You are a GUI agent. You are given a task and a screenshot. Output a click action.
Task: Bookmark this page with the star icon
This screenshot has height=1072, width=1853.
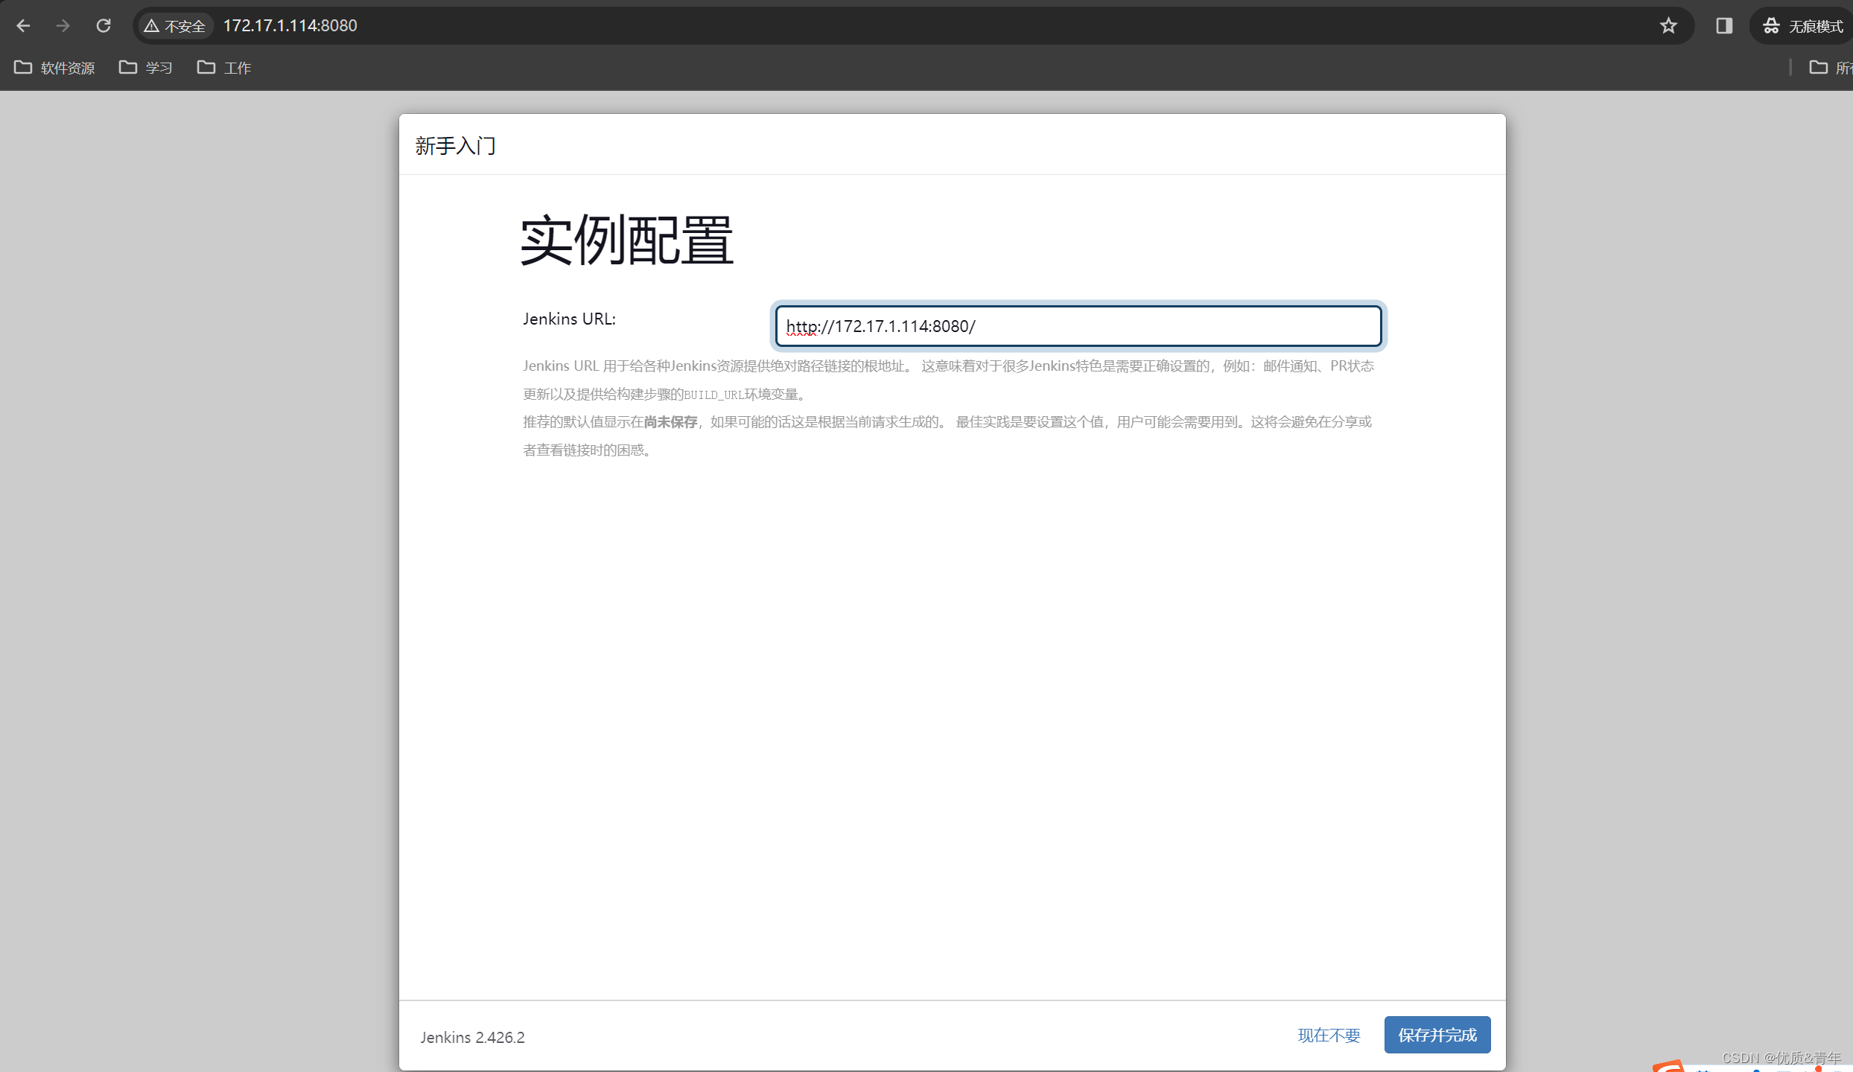(1668, 26)
